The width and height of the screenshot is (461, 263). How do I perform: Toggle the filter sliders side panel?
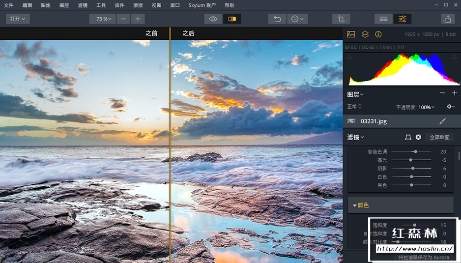click(402, 19)
